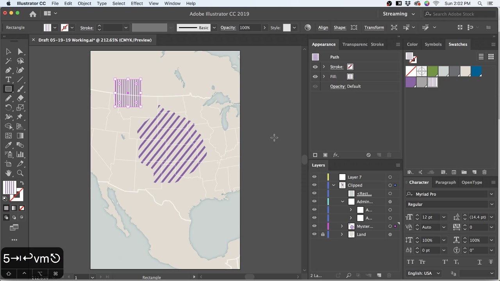Collapse the Admin... sublayer

[343, 201]
